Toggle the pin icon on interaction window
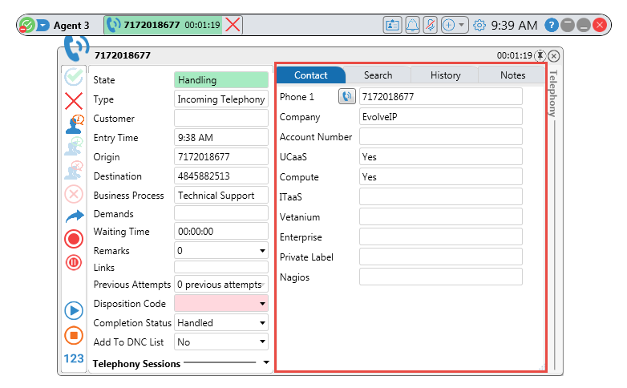This screenshot has width=627, height=388. pos(540,55)
